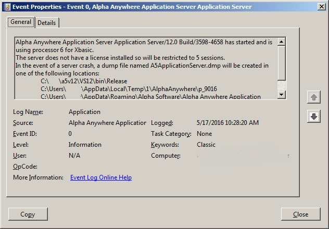Click the line using processor 6 for Xbasic
Image resolution: width=329 pixels, height=229 pixels.
[55, 50]
